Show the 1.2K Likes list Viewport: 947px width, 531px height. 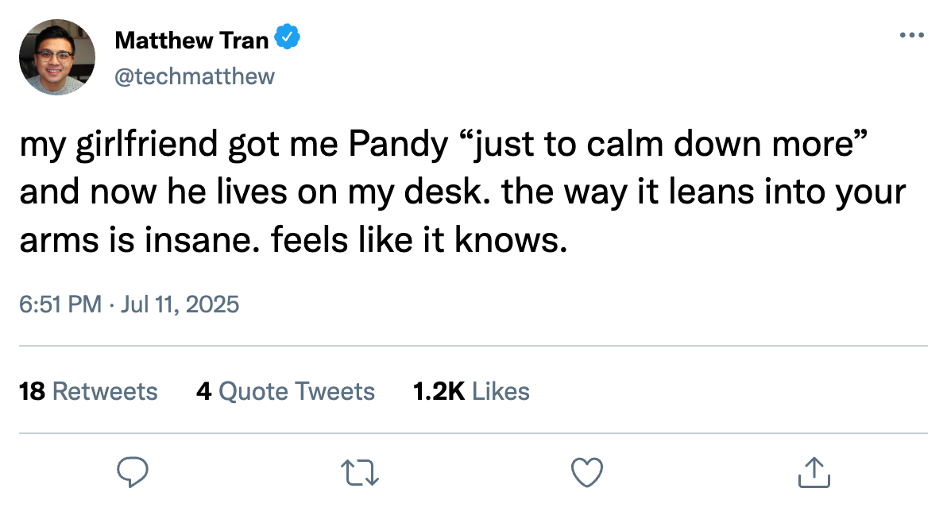pyautogui.click(x=471, y=391)
